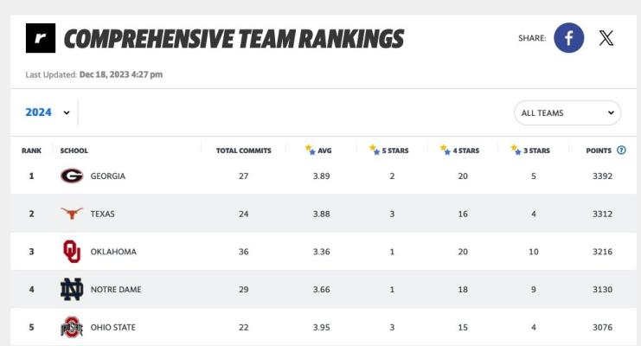Viewport: 641px width, 346px height.
Task: Click the Rivals 'r' logo
Action: [41, 38]
